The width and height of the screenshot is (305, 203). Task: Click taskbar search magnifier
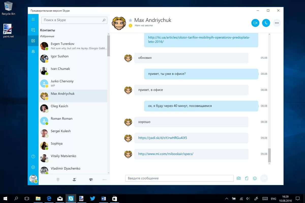[16, 198]
